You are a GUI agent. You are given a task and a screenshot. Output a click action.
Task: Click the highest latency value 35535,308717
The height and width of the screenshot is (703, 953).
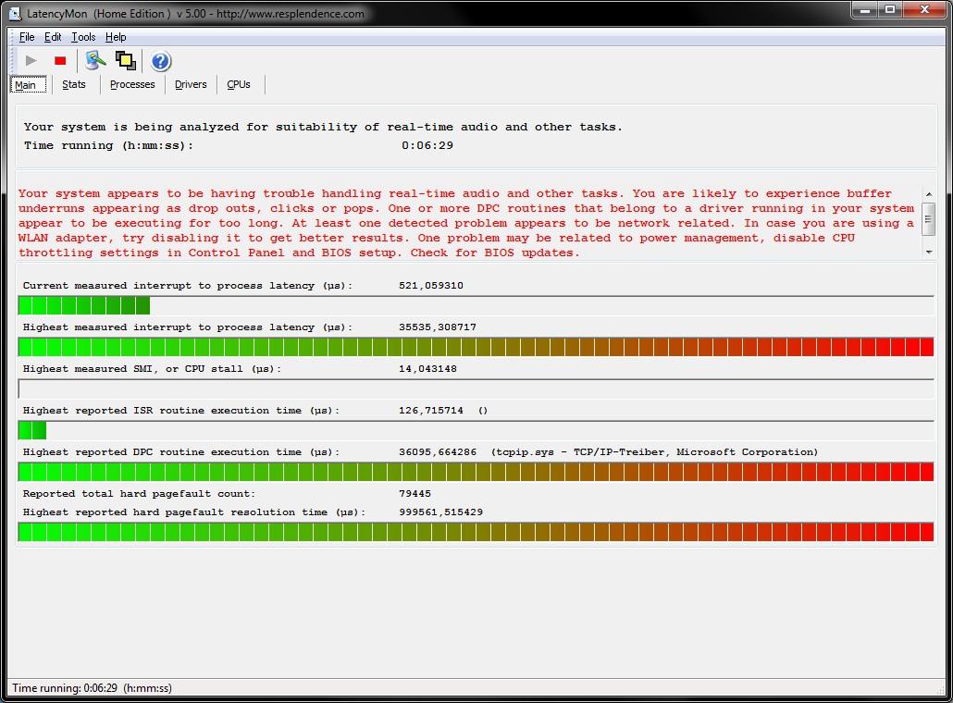[438, 327]
